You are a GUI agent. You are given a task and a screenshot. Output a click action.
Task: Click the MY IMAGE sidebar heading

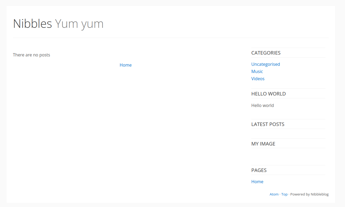(263, 144)
